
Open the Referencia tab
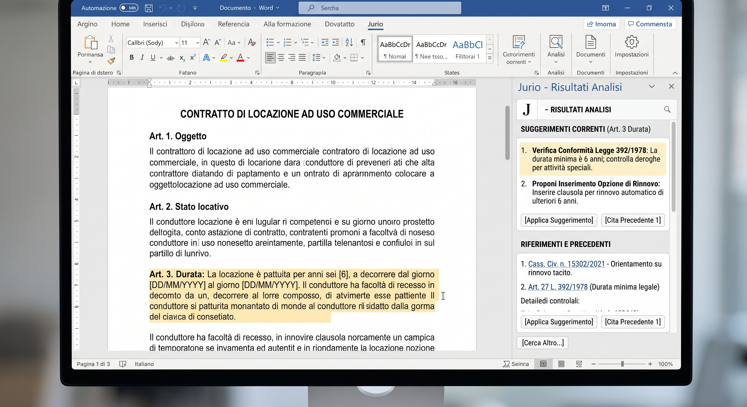pos(233,24)
